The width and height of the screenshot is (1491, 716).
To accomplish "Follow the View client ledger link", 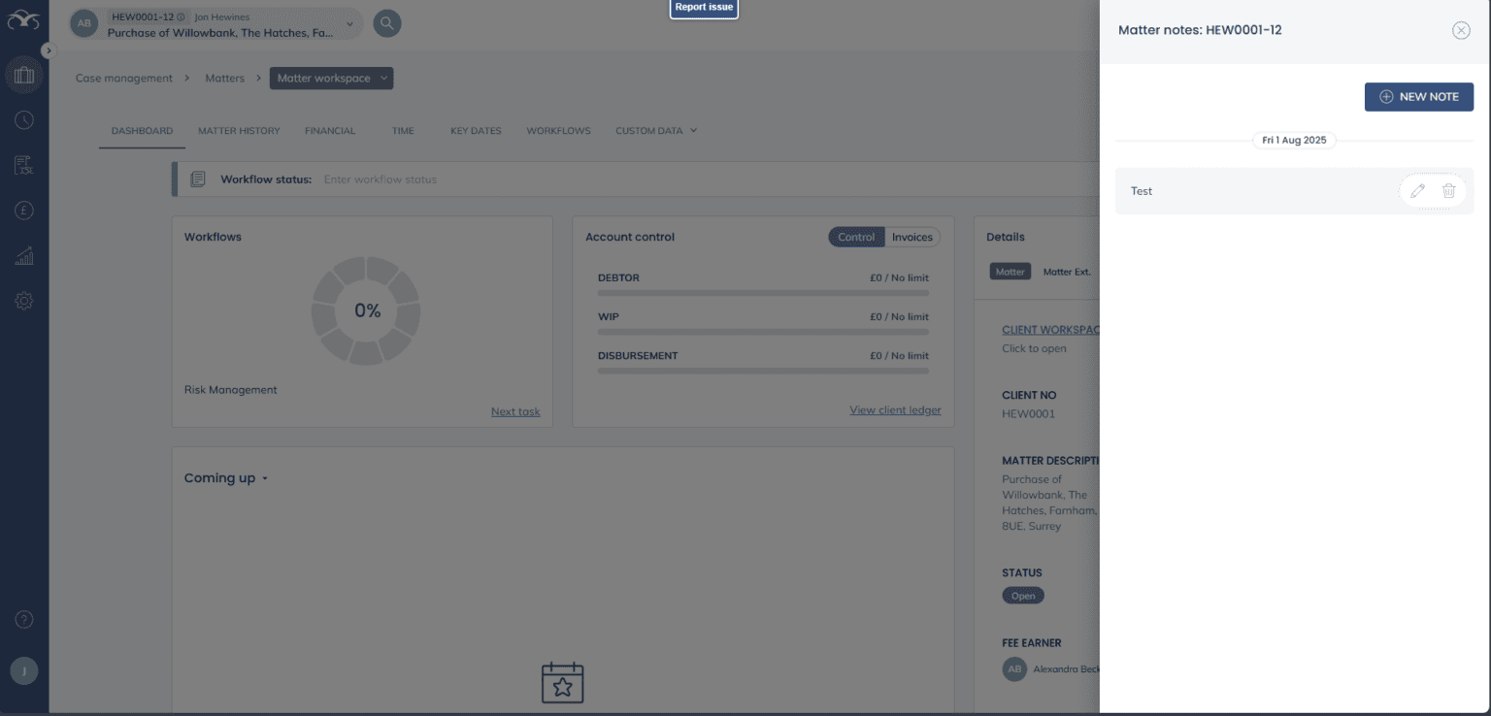I will [895, 410].
